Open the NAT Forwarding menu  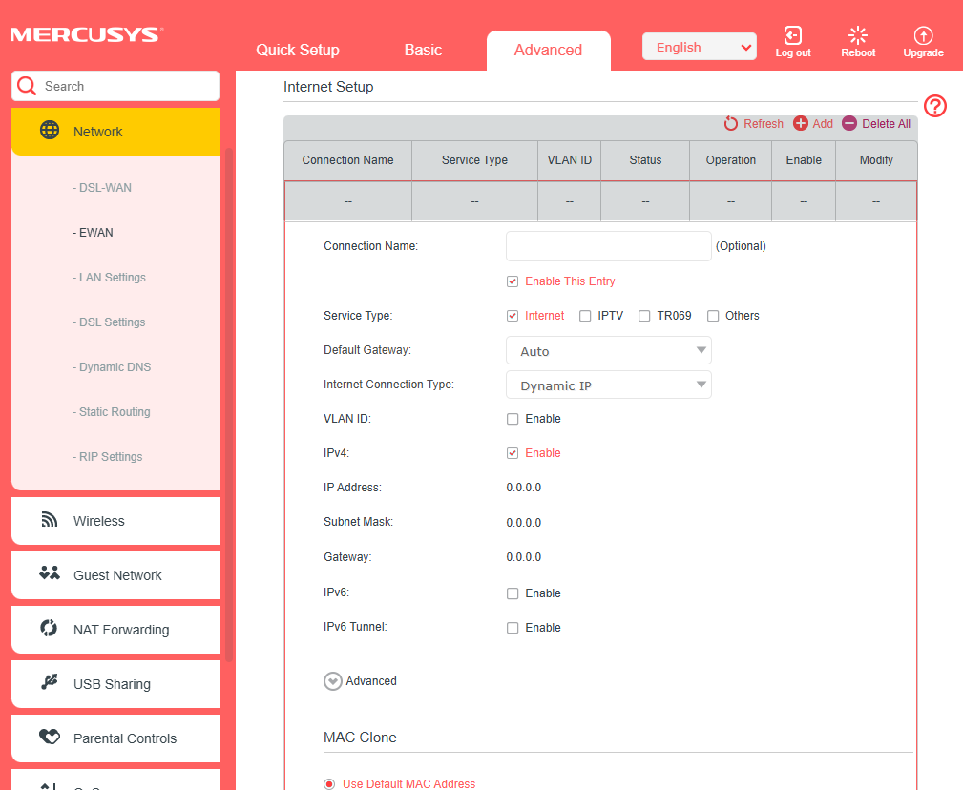(115, 630)
